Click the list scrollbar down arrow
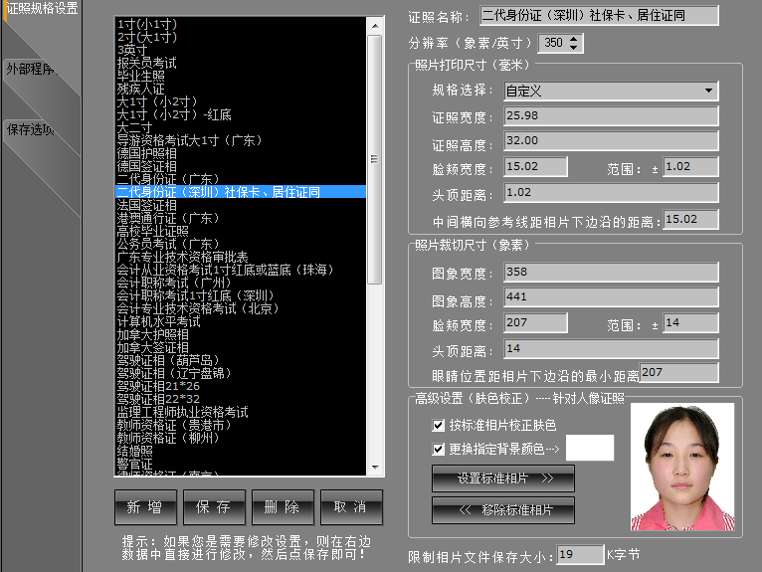 (375, 467)
